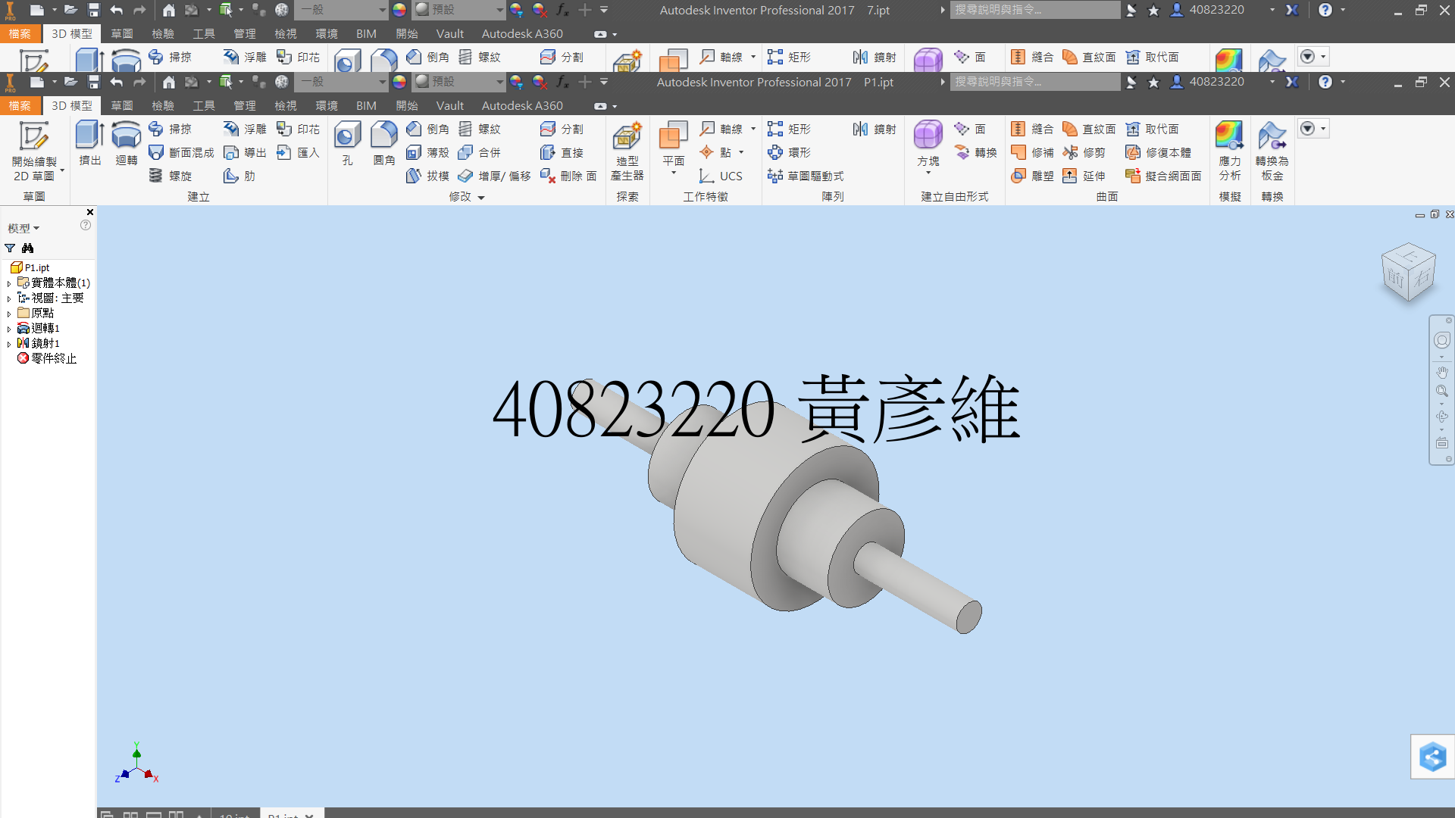The height and width of the screenshot is (818, 1455).
Task: Open the 檔案 file menu
Action: [20, 106]
